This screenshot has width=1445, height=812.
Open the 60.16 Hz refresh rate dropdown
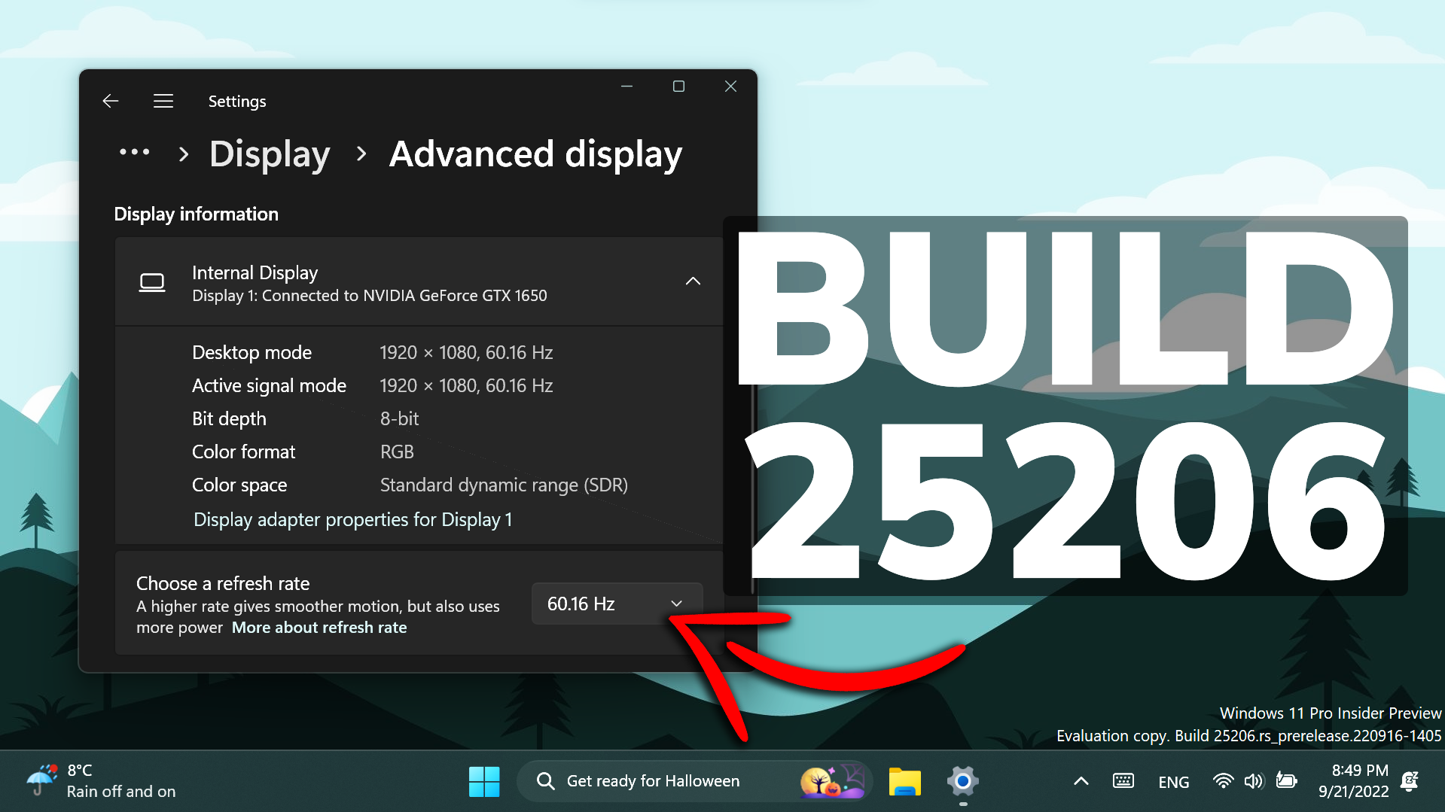point(616,604)
